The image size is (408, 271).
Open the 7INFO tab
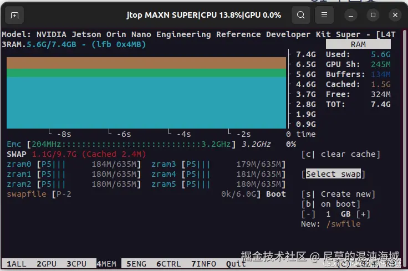(x=203, y=264)
